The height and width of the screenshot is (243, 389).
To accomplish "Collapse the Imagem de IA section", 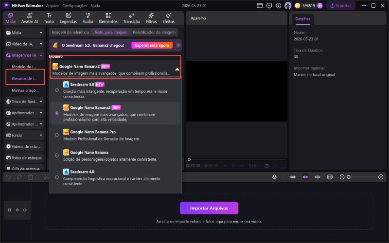I will pyautogui.click(x=41, y=55).
